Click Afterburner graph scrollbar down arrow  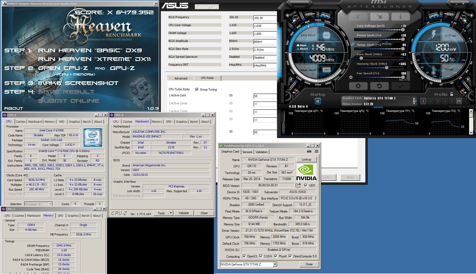[471, 133]
